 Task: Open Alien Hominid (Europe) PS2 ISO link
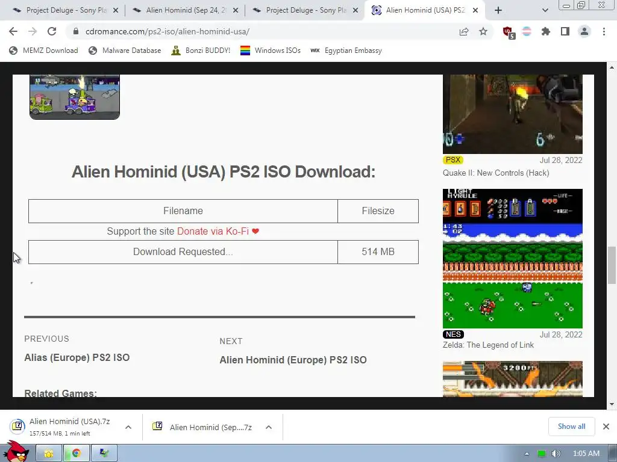coord(293,360)
